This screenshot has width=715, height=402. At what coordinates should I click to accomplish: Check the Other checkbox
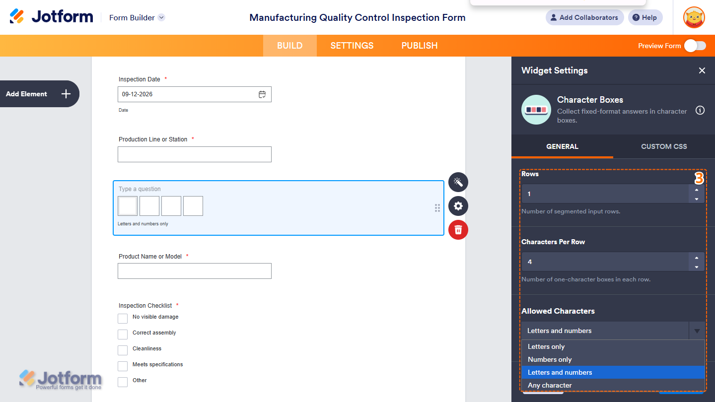point(123,382)
